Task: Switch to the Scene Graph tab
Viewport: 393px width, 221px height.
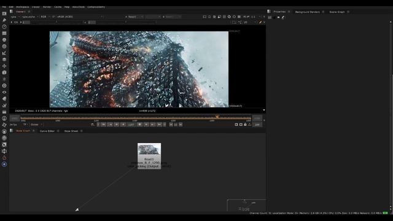Action: click(337, 12)
